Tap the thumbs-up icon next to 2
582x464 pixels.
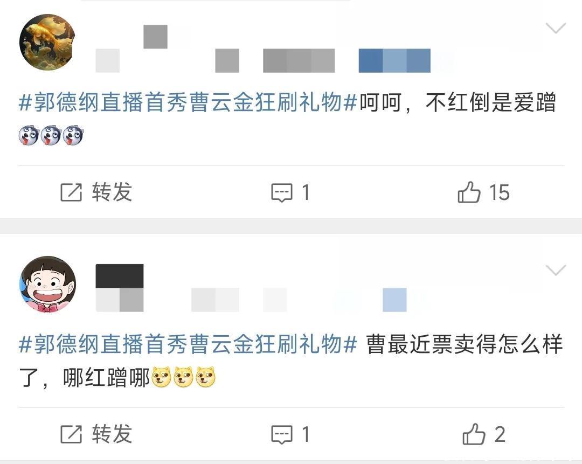pyautogui.click(x=474, y=434)
